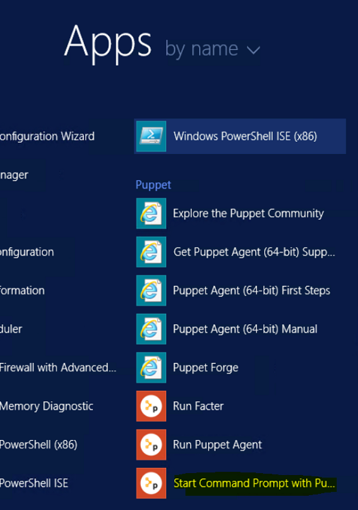This screenshot has height=510, width=358.
Task: Open the 'PowerShell ISE' entry in left column
Action: pyautogui.click(x=34, y=483)
